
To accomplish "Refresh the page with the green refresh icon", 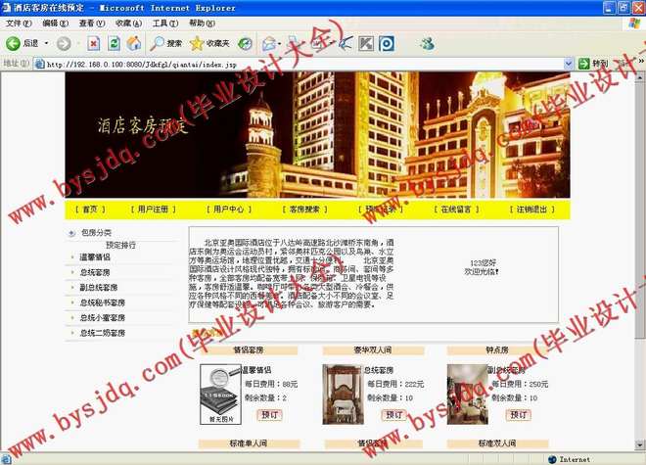I will [115, 43].
